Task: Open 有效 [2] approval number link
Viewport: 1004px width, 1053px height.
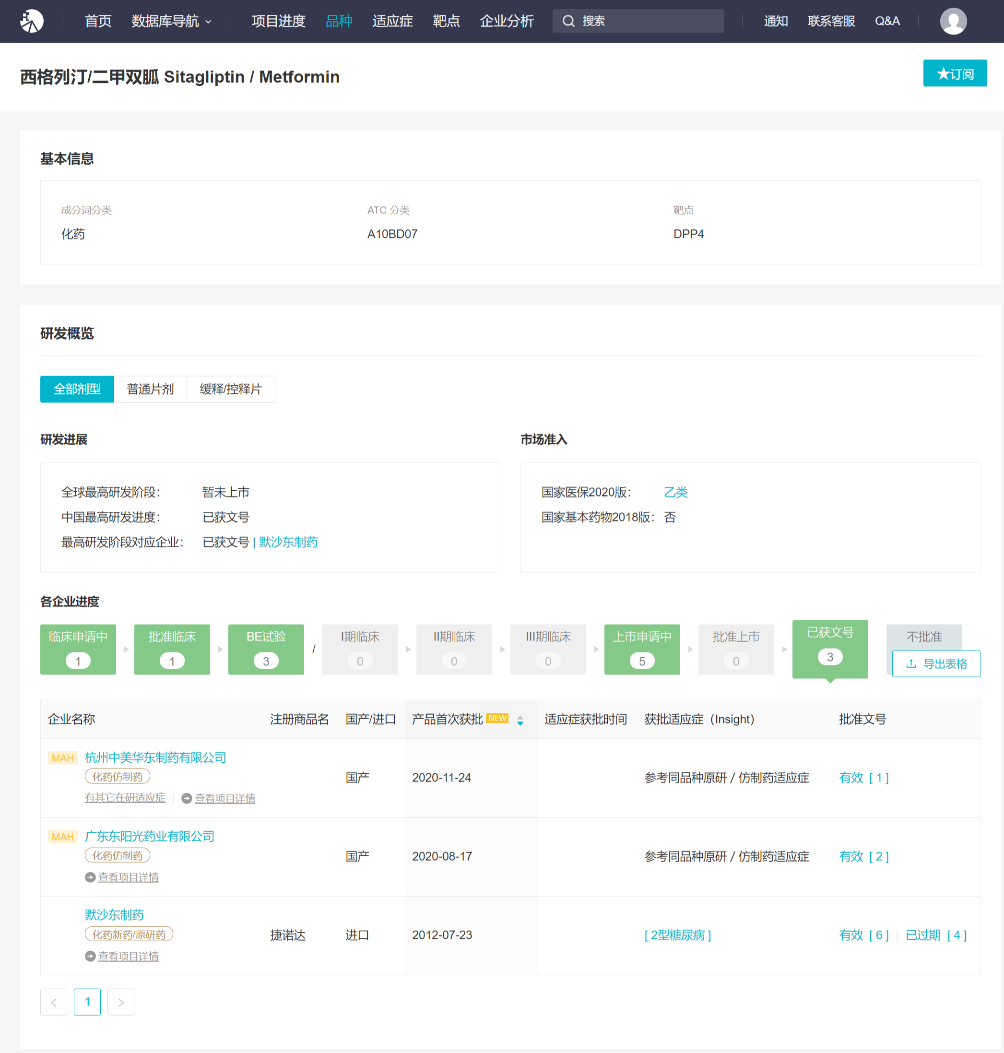Action: (864, 856)
